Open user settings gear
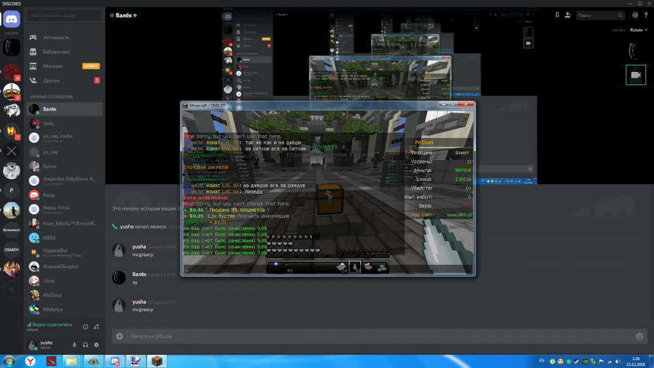Viewport: 654px width, 368px height. (x=96, y=344)
